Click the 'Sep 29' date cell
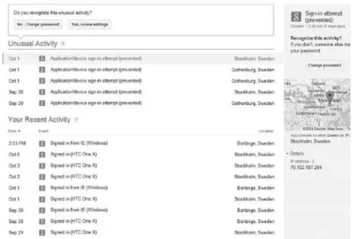The image size is (352, 239). [x=16, y=232]
